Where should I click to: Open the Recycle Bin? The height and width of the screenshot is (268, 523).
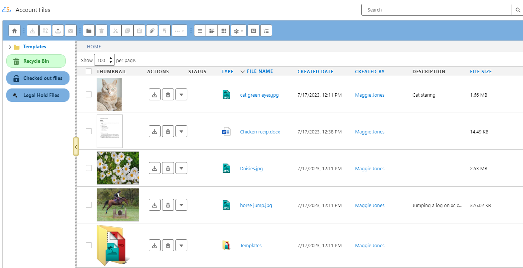tap(36, 61)
